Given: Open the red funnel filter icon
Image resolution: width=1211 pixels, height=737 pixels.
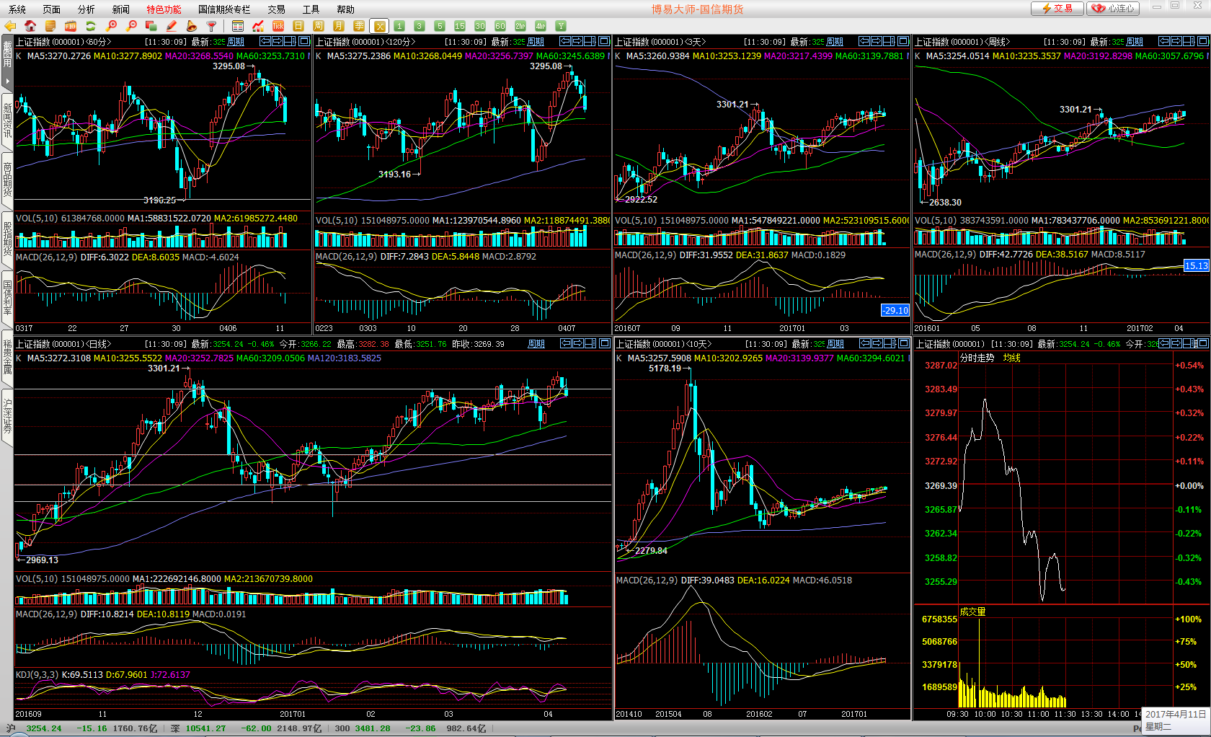Looking at the screenshot, I should pyautogui.click(x=212, y=26).
